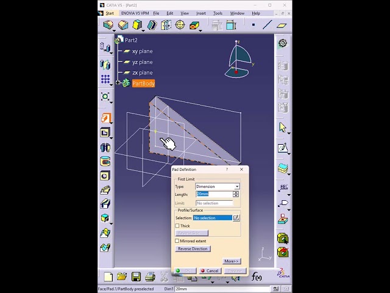390x293 pixels.
Task: Click the More>> button
Action: [x=232, y=261]
